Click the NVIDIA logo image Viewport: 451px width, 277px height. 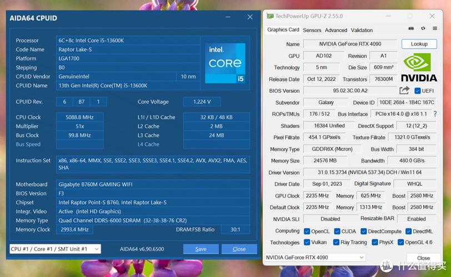coord(419,68)
